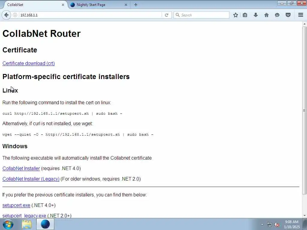Go back using the browser back arrow
307x230 pixels.
pos(6,15)
